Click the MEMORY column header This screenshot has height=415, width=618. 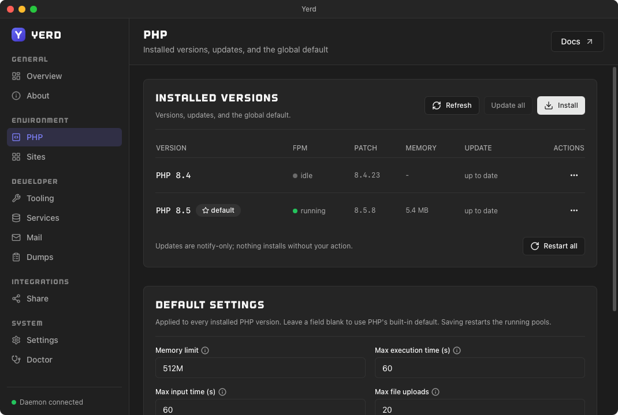point(421,148)
